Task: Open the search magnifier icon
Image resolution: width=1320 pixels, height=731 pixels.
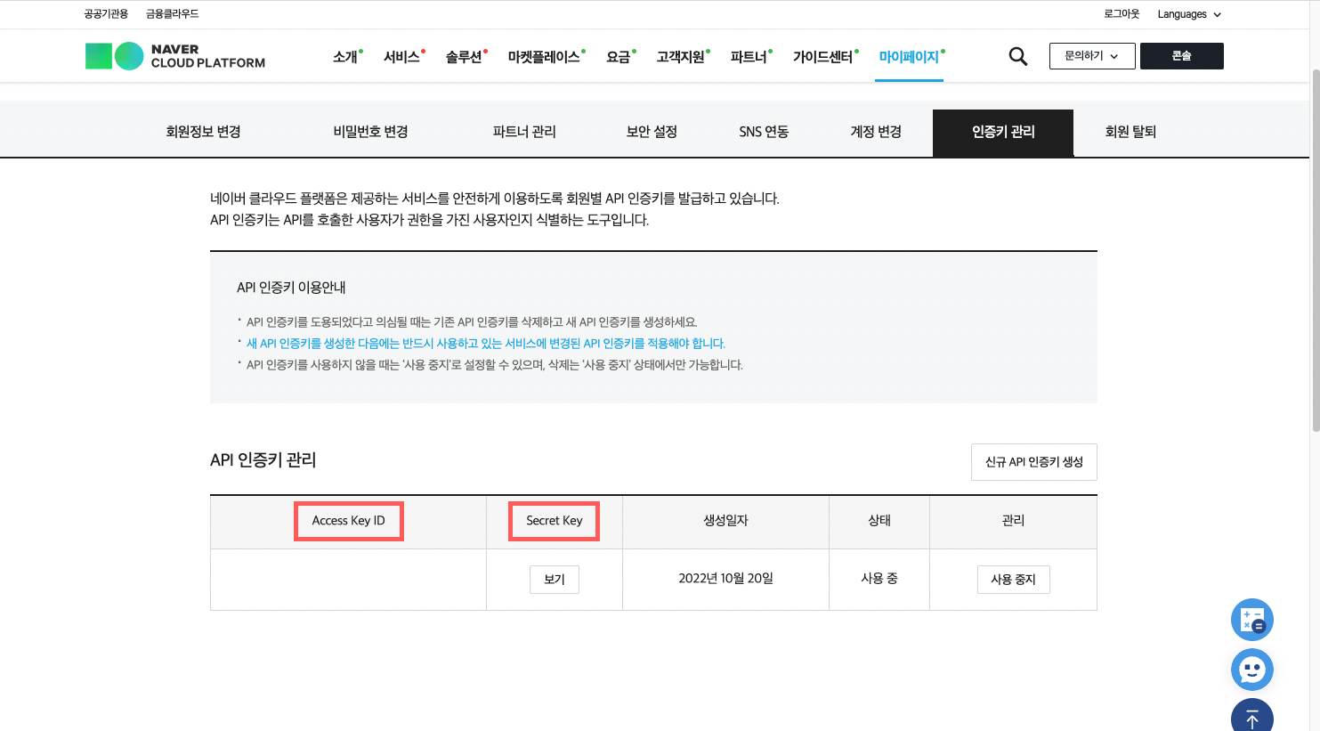Action: click(1017, 56)
